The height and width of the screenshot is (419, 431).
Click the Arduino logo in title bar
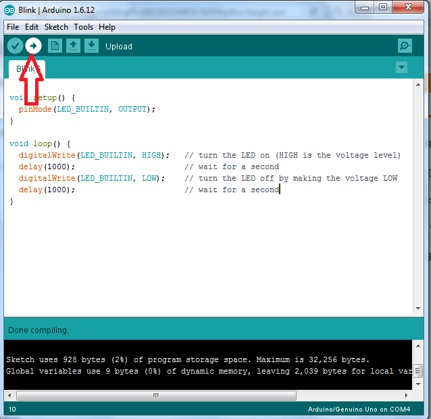pyautogui.click(x=9, y=10)
